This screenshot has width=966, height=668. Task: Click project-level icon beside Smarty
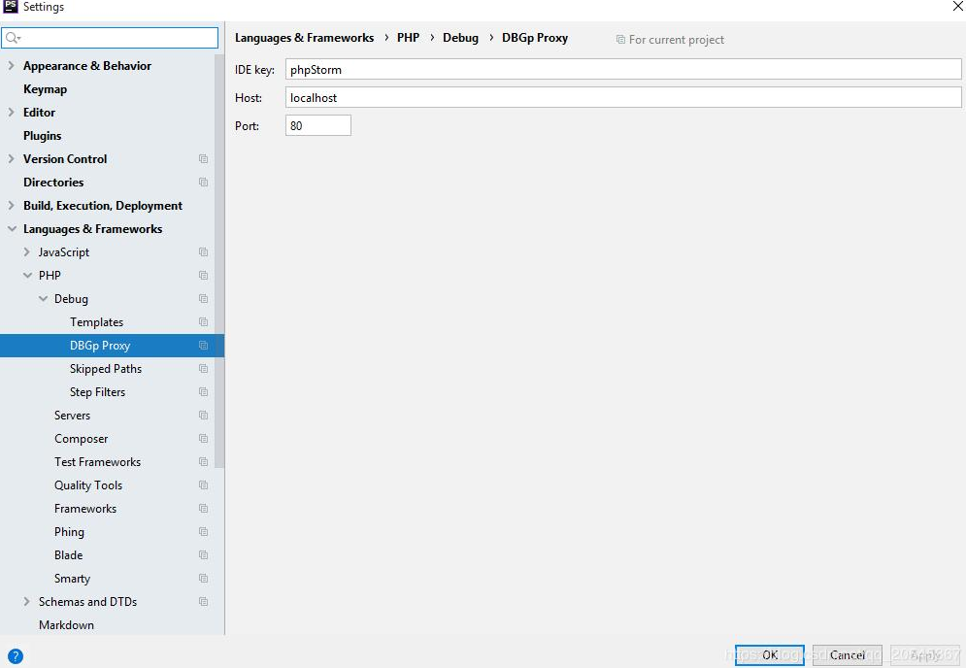[x=203, y=579]
